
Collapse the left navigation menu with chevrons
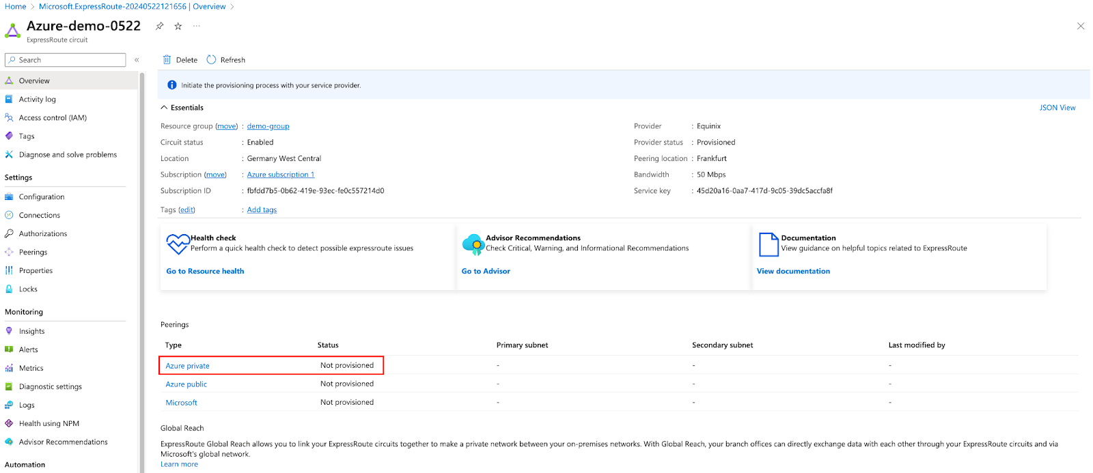137,60
